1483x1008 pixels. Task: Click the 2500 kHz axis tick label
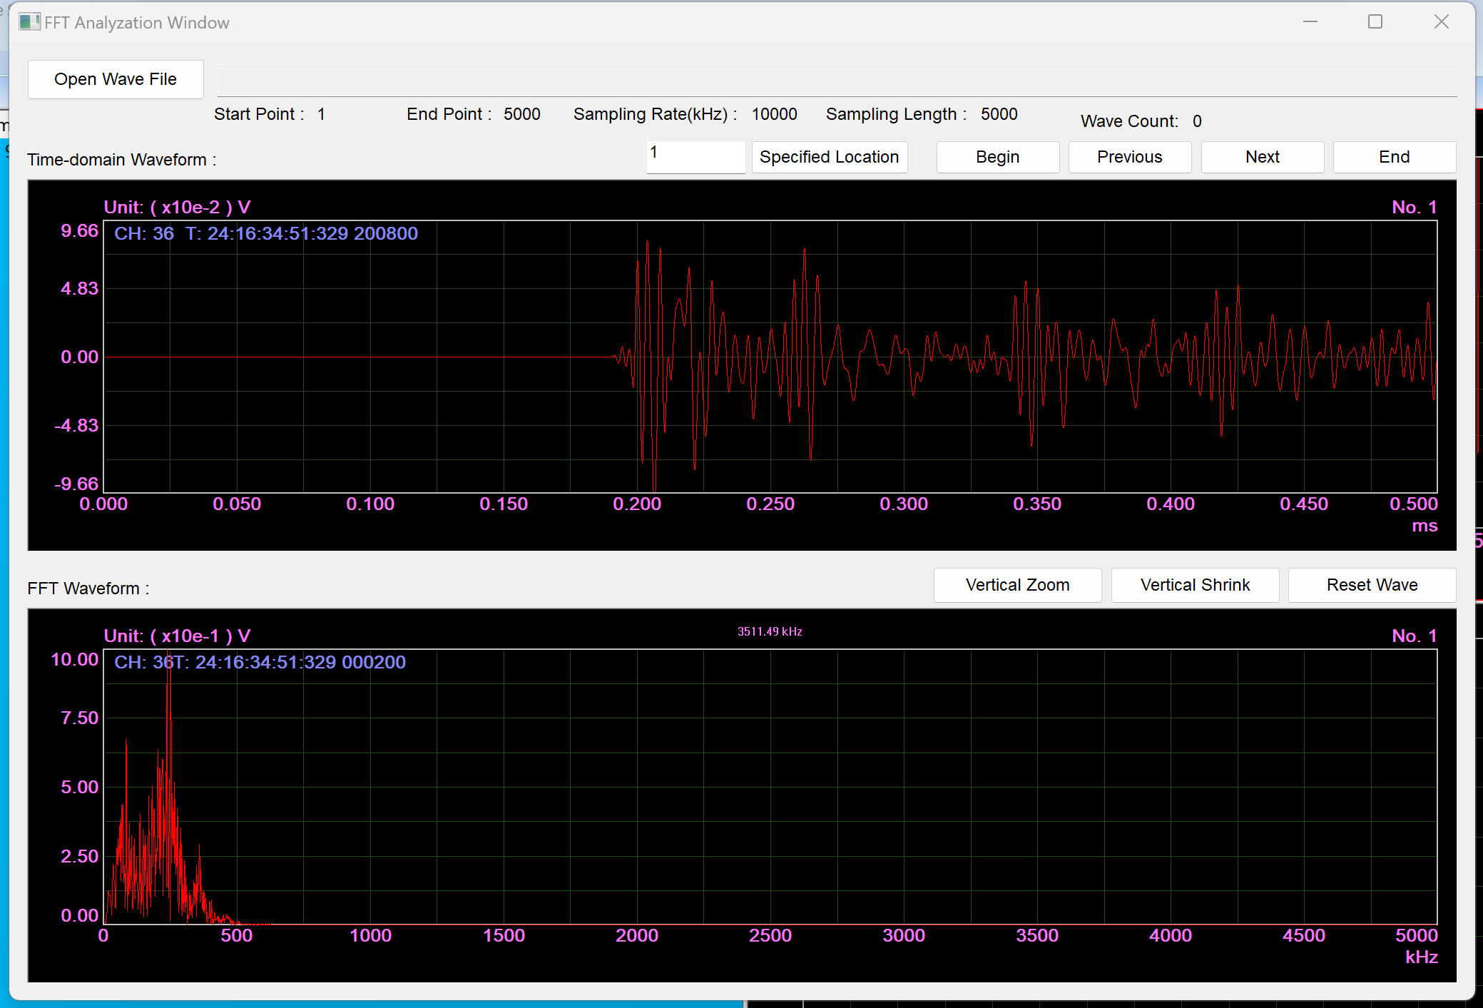(770, 935)
